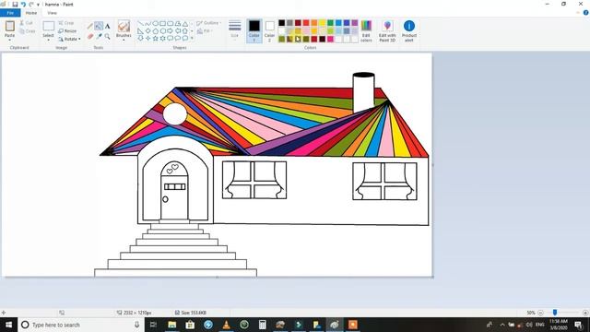Screen dimensions: 590x332
Task: Click the Crop command
Action: pos(66,23)
